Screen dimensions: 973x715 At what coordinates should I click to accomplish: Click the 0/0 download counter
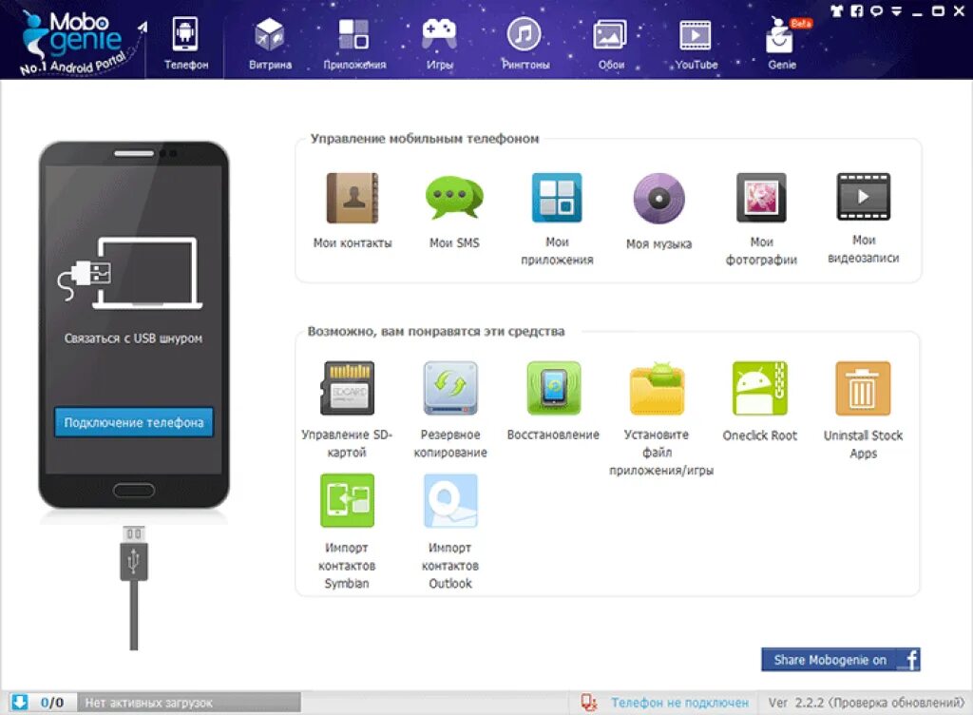tap(52, 703)
